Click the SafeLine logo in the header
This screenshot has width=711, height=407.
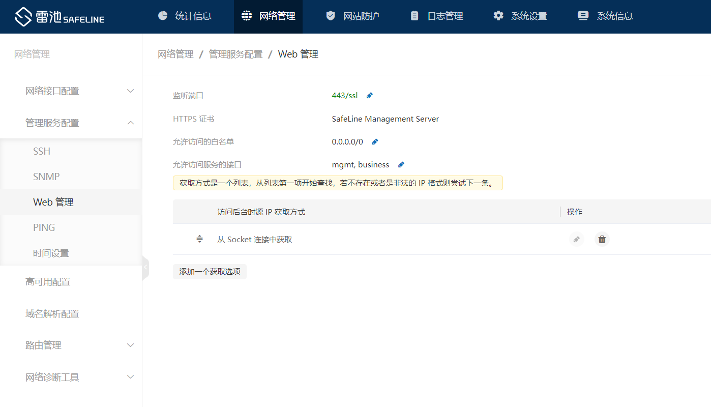60,17
